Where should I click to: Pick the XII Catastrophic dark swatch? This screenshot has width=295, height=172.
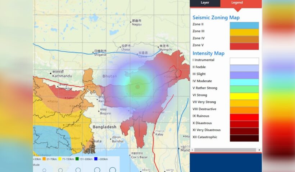[244, 138]
